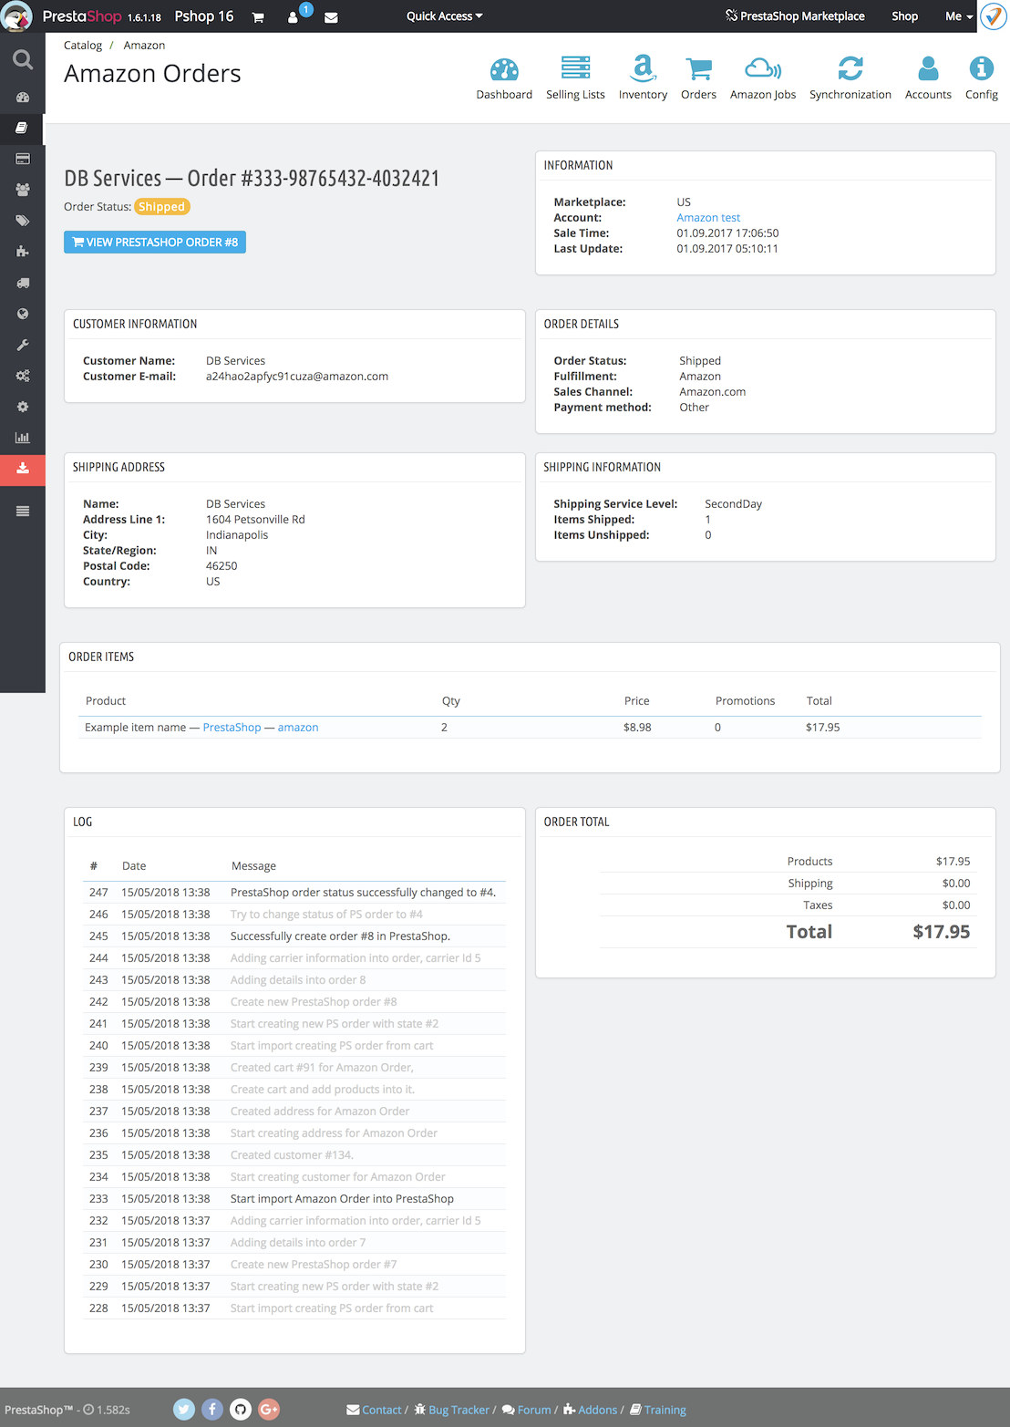Open the bar chart Stats sidebar icon
The height and width of the screenshot is (1427, 1010).
click(x=23, y=438)
